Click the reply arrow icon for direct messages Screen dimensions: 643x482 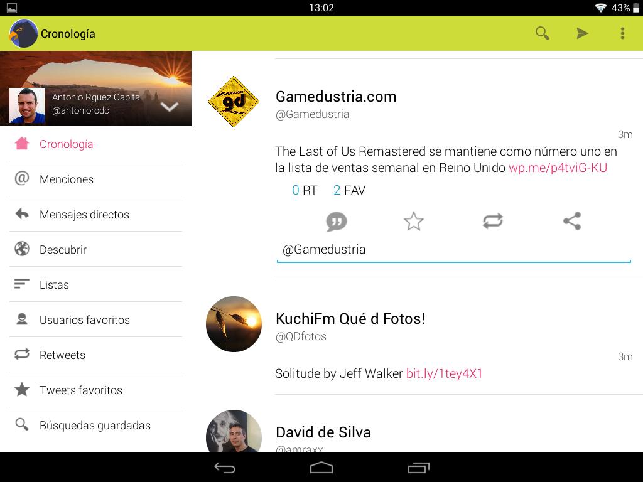pyautogui.click(x=22, y=213)
